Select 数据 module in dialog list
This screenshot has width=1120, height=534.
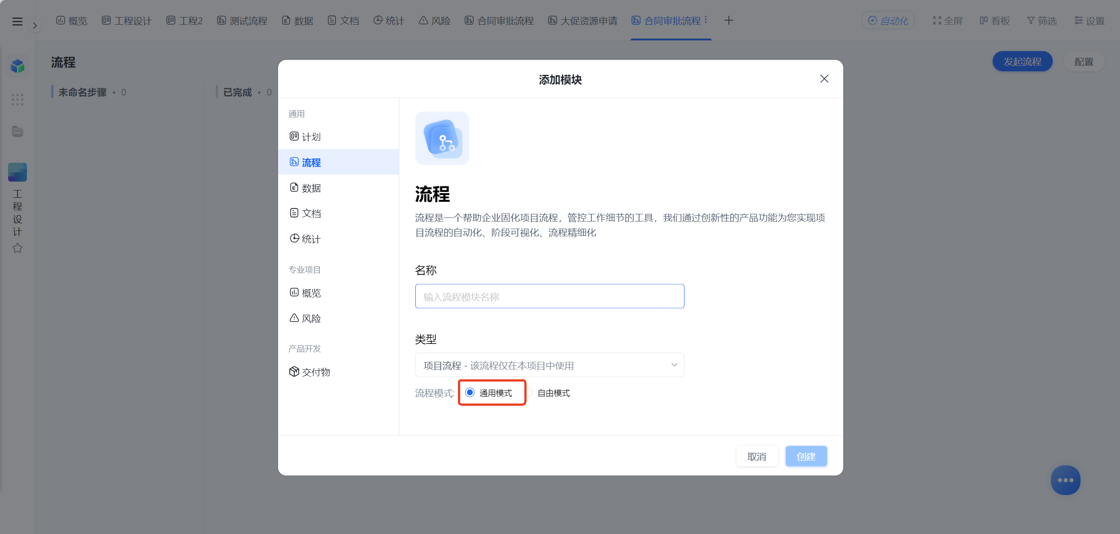(338, 188)
